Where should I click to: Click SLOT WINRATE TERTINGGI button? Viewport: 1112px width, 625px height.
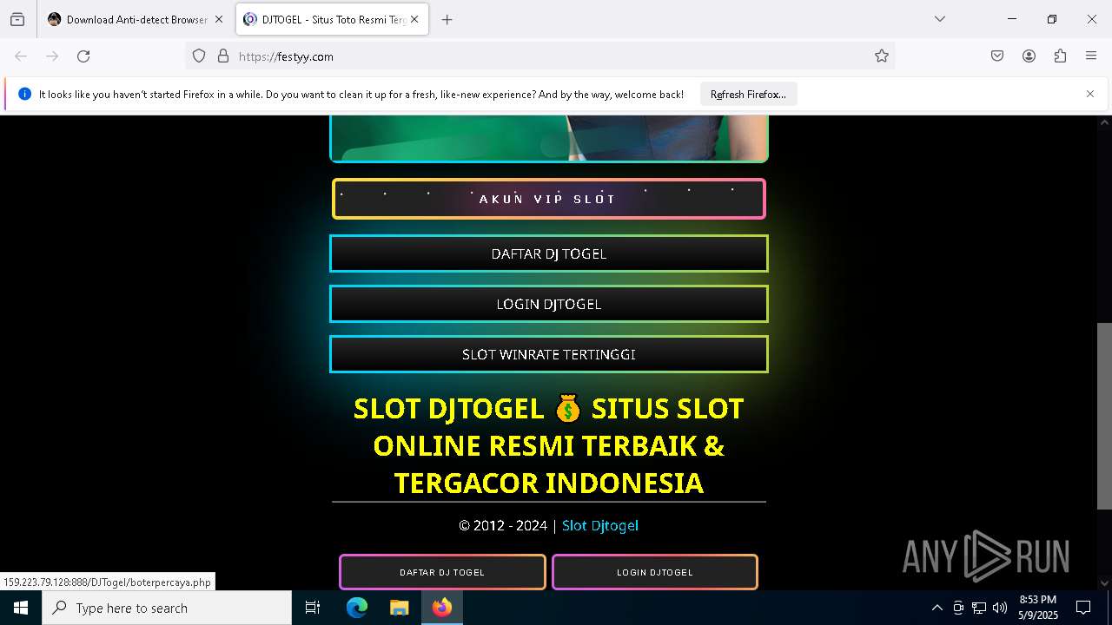(548, 354)
